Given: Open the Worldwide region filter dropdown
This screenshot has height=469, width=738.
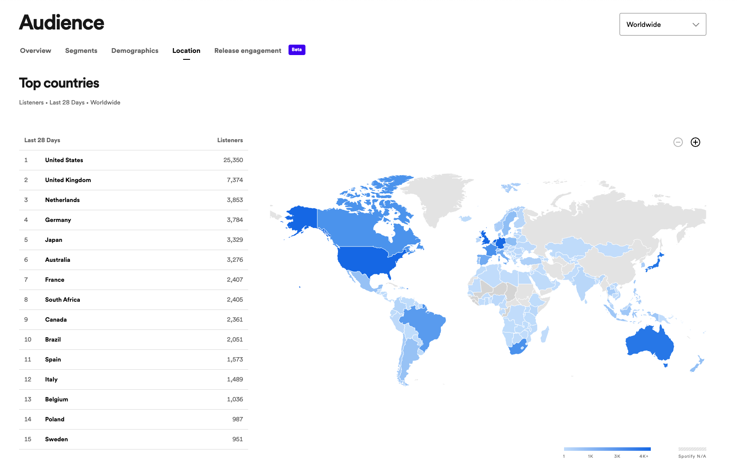Looking at the screenshot, I should tap(663, 24).
